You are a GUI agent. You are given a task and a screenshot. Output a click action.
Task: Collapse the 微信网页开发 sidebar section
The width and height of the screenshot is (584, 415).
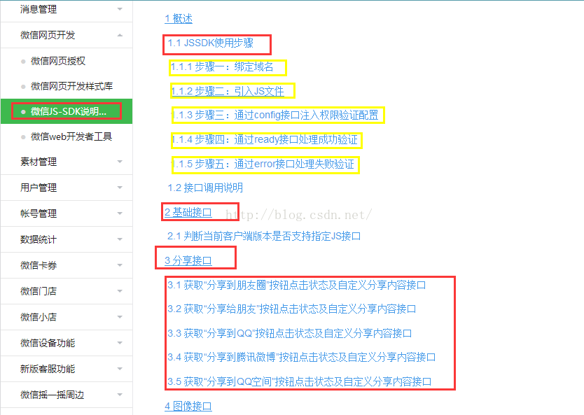[x=120, y=35]
